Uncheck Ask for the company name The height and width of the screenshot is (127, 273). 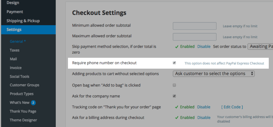[x=174, y=96]
